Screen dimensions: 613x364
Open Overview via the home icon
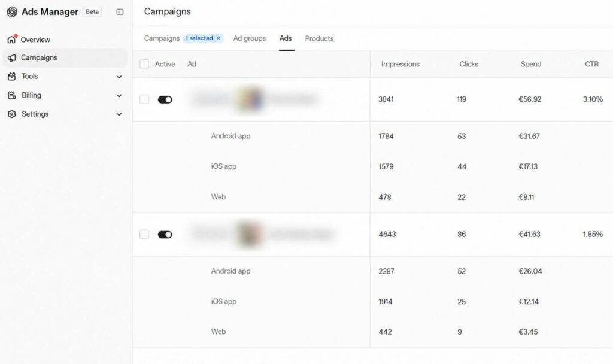[x=12, y=39]
